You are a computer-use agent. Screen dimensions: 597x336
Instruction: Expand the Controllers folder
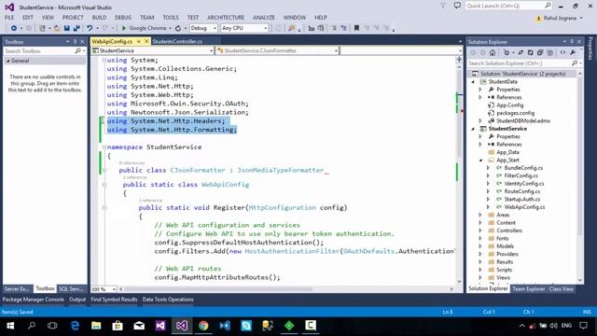[480, 231]
